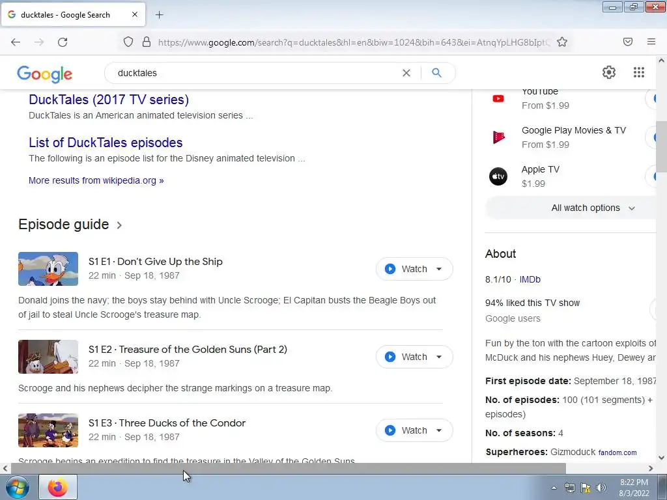Open the fandom.com source link

(x=617, y=453)
